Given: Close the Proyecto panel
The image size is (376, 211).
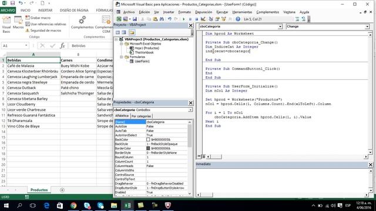Looking at the screenshot, I should point(190,25).
